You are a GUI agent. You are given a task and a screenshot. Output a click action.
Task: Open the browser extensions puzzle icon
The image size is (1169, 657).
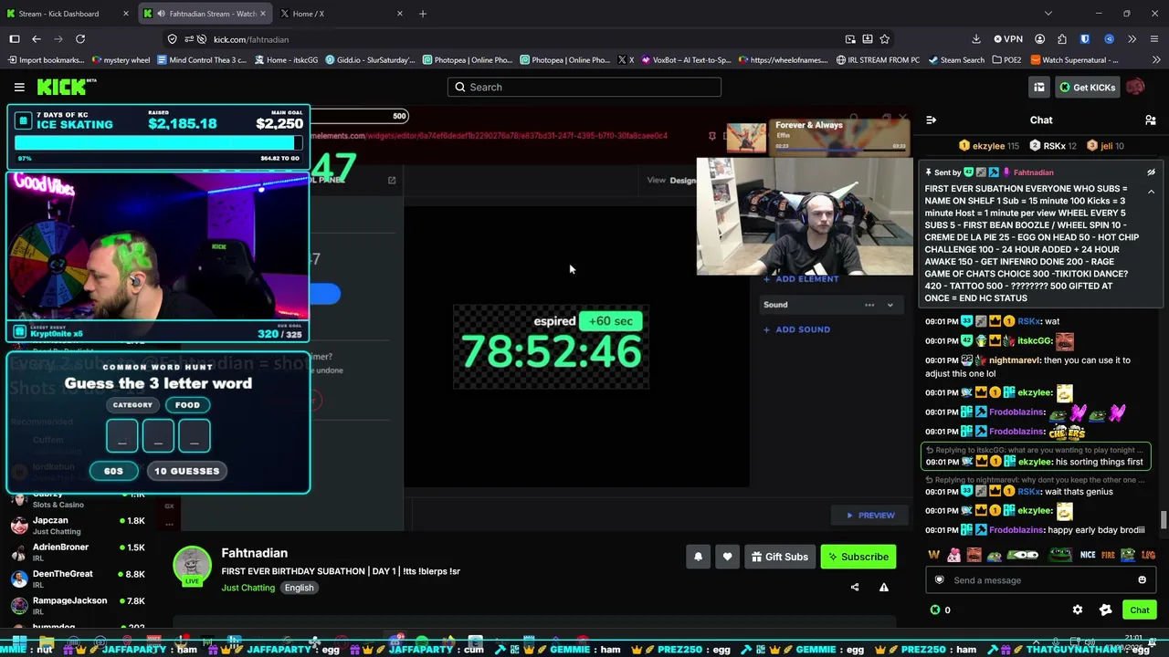click(1062, 39)
